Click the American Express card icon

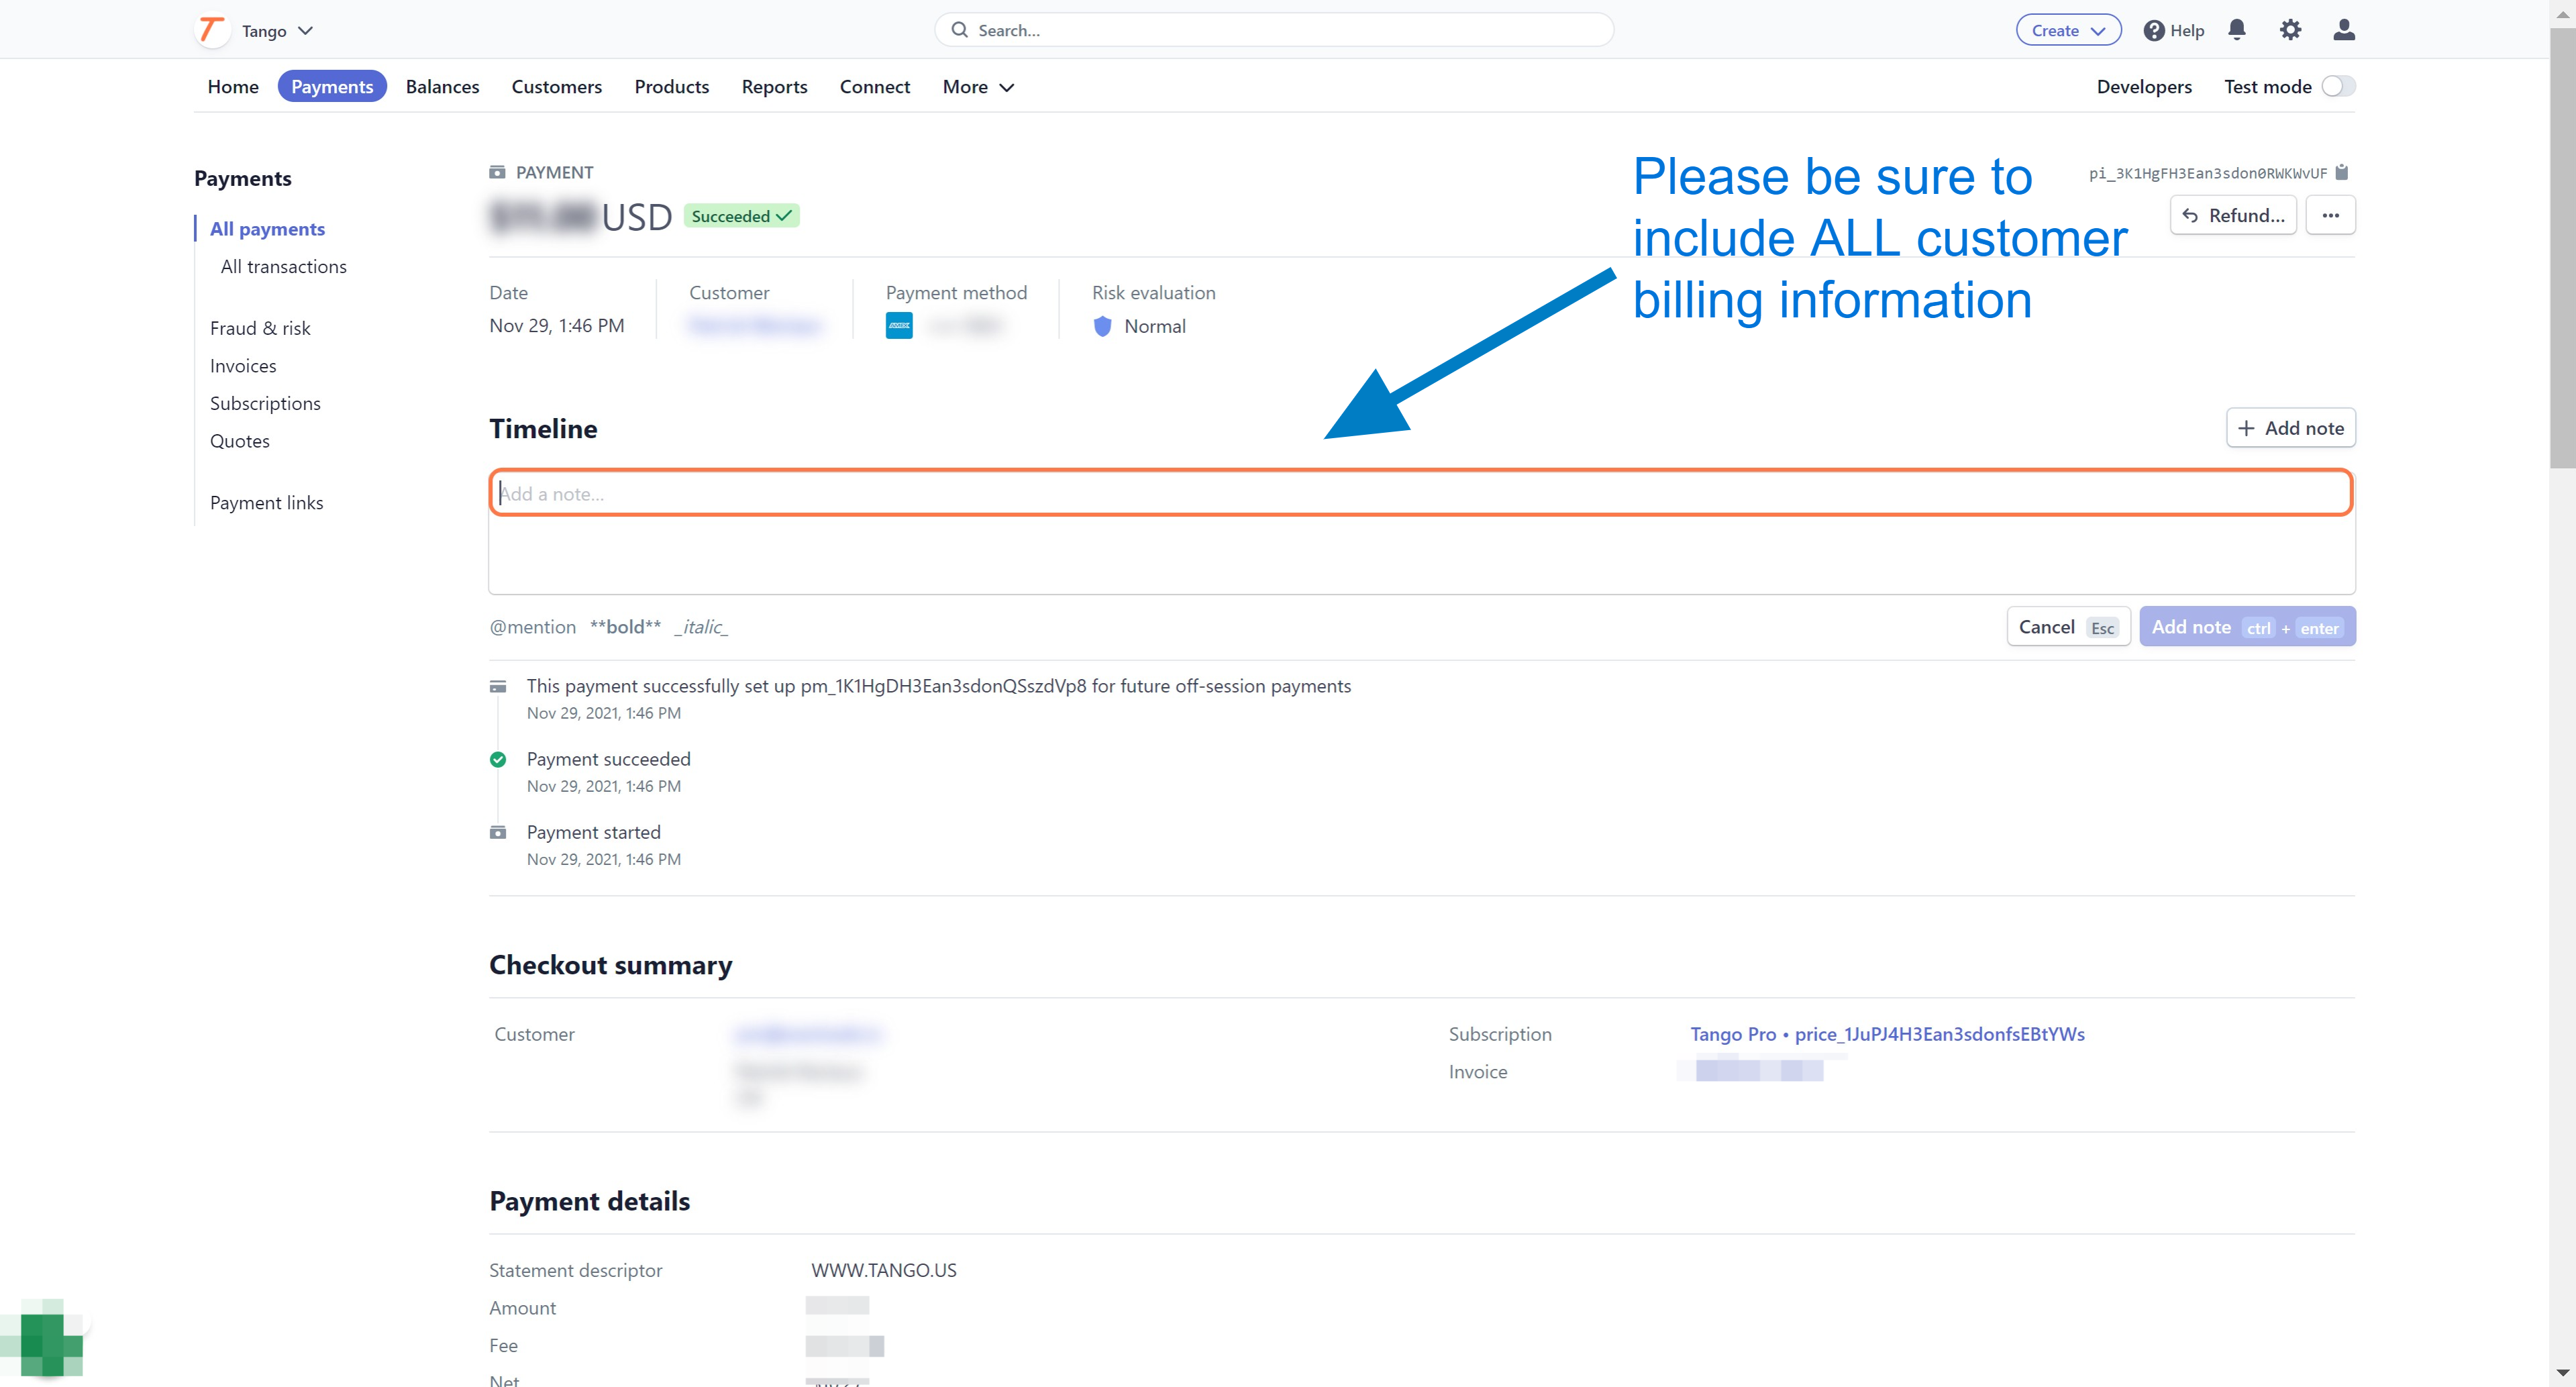[x=899, y=326]
